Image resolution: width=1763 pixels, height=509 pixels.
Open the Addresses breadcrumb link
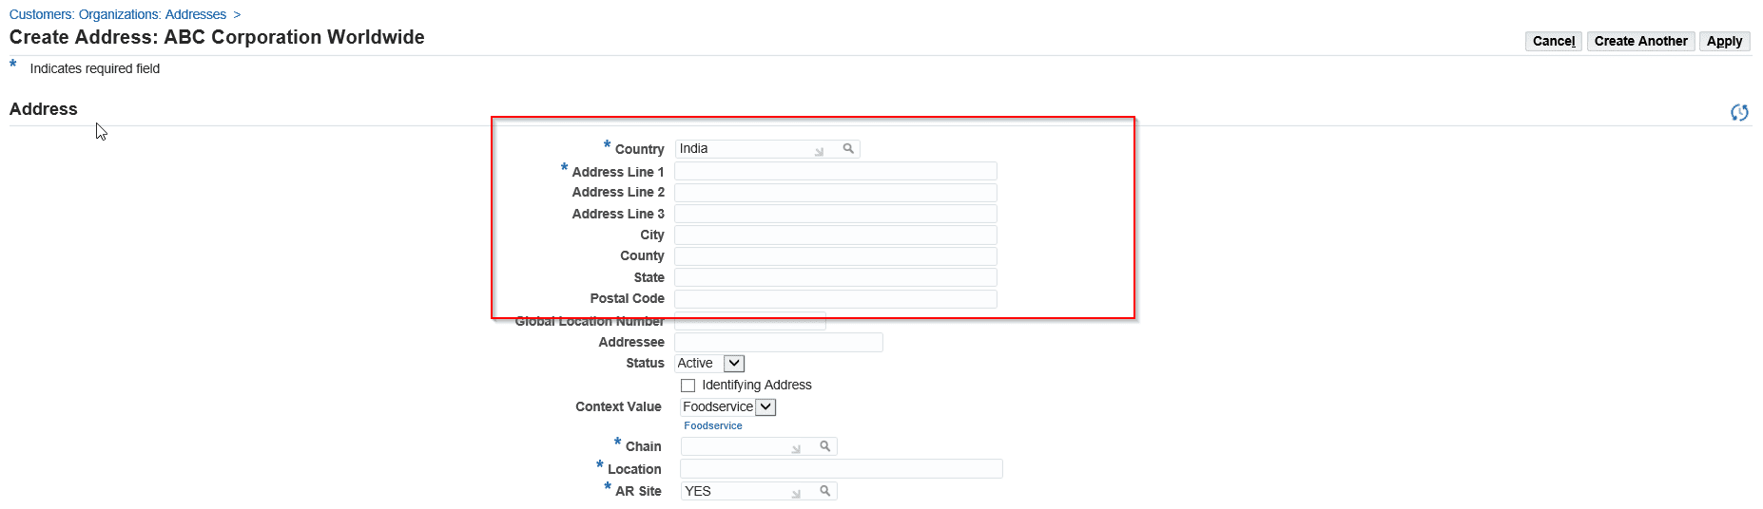tap(196, 14)
